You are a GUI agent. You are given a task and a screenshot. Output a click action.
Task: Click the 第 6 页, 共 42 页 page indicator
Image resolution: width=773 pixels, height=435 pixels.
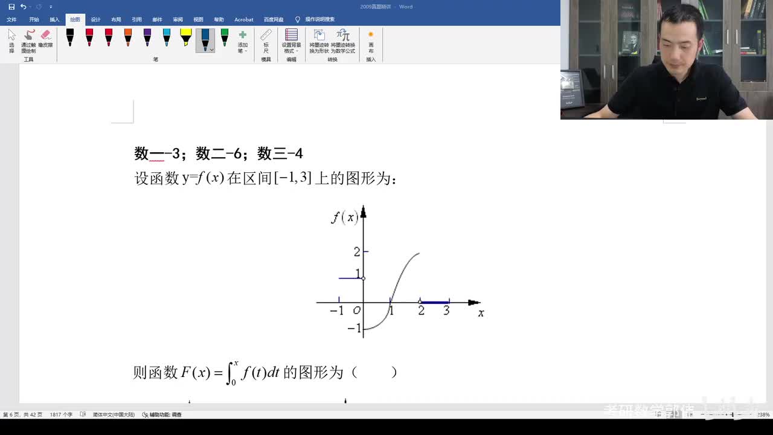point(23,414)
